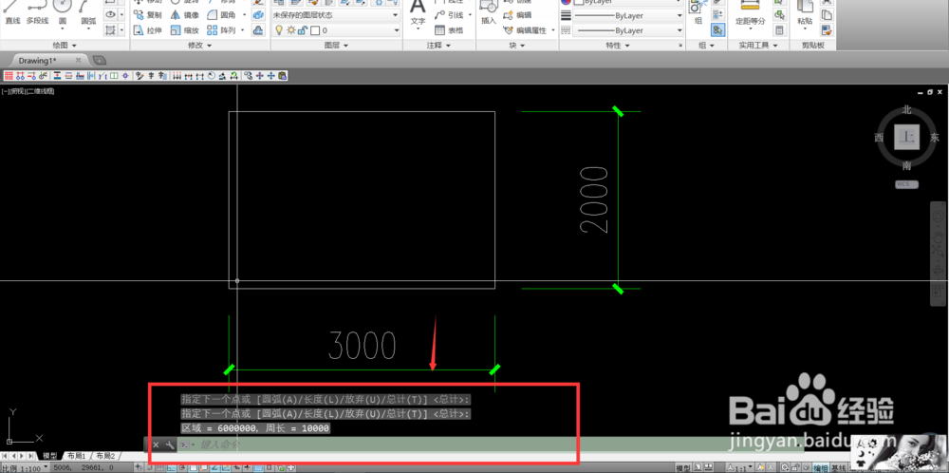Switch to the Drawing1* tab
Image resolution: width=949 pixels, height=473 pixels.
click(x=38, y=61)
